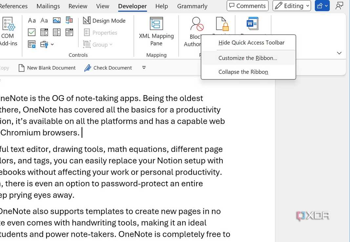Open COM Add-ins
This screenshot has width=350, height=242.
[x=8, y=32]
